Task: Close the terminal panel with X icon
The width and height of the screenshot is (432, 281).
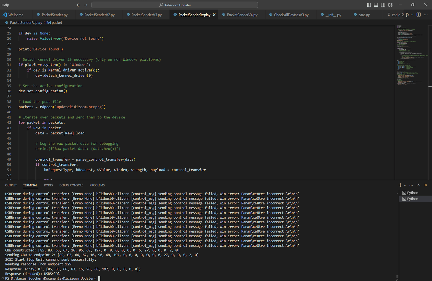Action: (426, 185)
